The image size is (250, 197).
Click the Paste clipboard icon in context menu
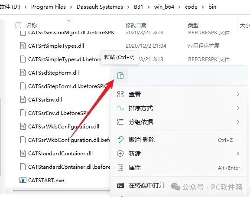point(120,76)
